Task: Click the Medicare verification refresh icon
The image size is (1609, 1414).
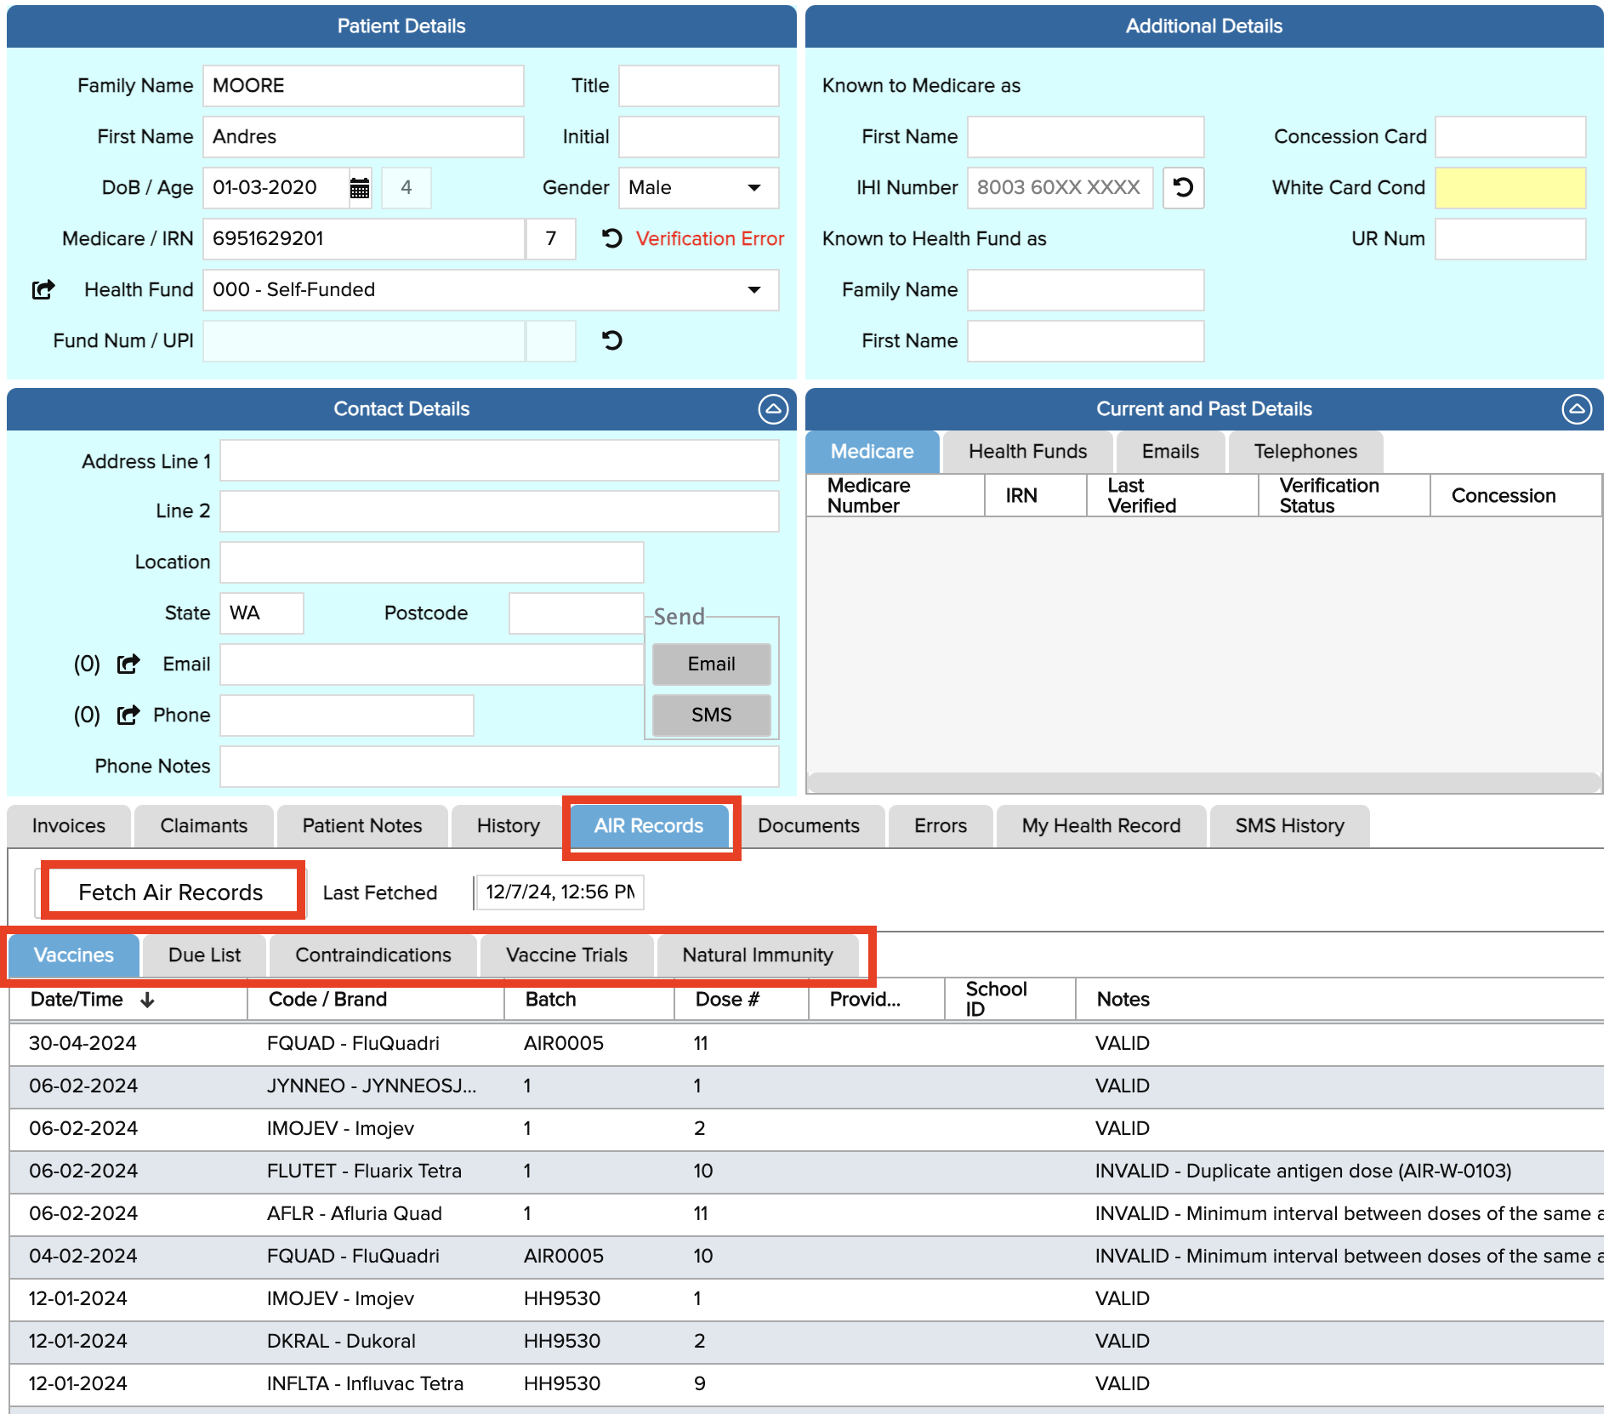Action: tap(612, 238)
